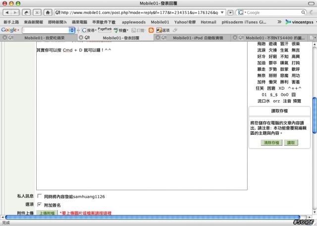This screenshot has height=226, width=317.
Task: Close the Mobile01-我愛吃蘋果 tab
Action: (5, 38)
